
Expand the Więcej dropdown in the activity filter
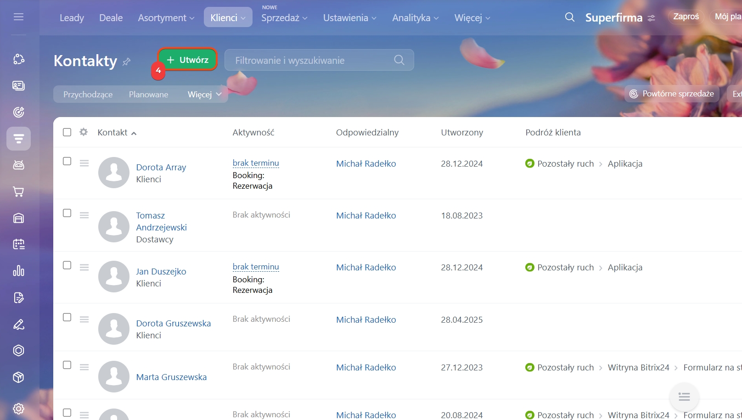pyautogui.click(x=204, y=95)
